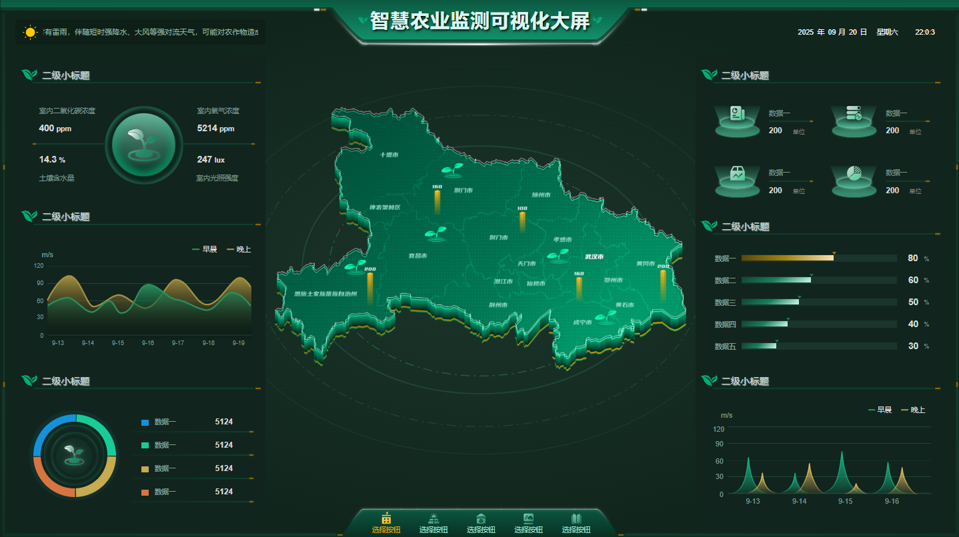This screenshot has width=959, height=537.
Task: Click the sprout orb between CO2 and oxygen readings
Action: pos(143,145)
